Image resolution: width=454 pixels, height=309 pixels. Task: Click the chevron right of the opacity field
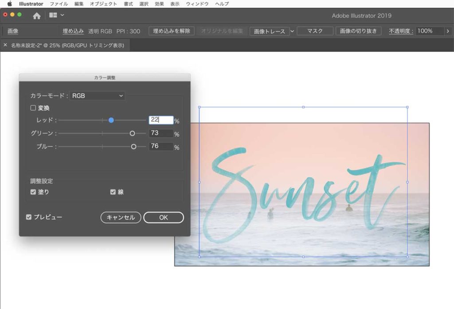click(447, 31)
